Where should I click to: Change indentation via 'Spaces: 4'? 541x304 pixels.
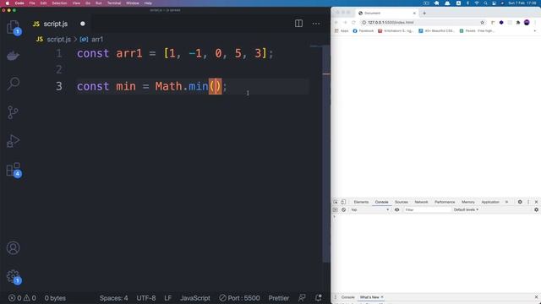pos(113,298)
